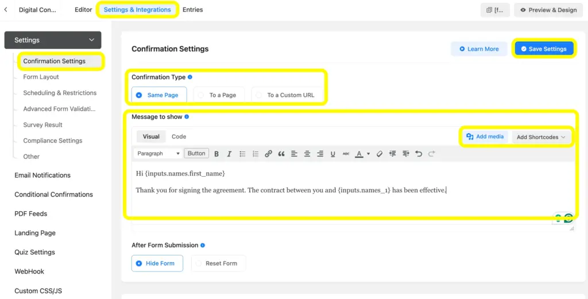
Task: Toggle bold formatting in the editor
Action: pos(216,154)
